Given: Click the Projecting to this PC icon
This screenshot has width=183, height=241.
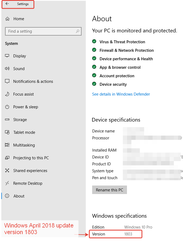Looking at the screenshot, I should (x=7, y=158).
